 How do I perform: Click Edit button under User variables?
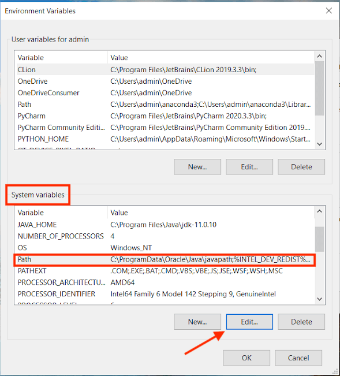[x=249, y=167]
